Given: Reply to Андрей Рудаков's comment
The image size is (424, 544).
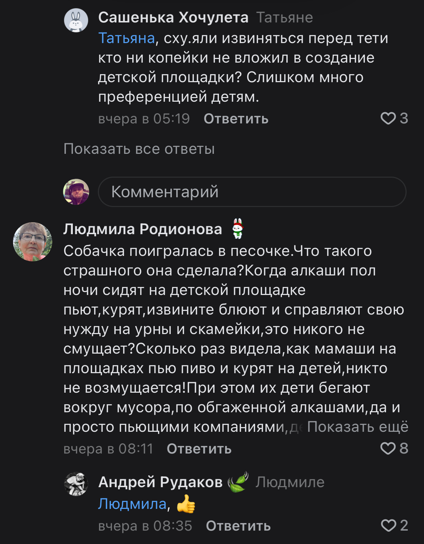Looking at the screenshot, I should click(x=238, y=526).
